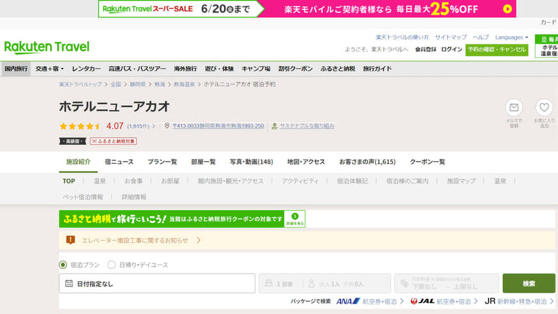Select 宿泊プラン radio button
Viewport: 558px width, 314px height.
pos(63,265)
